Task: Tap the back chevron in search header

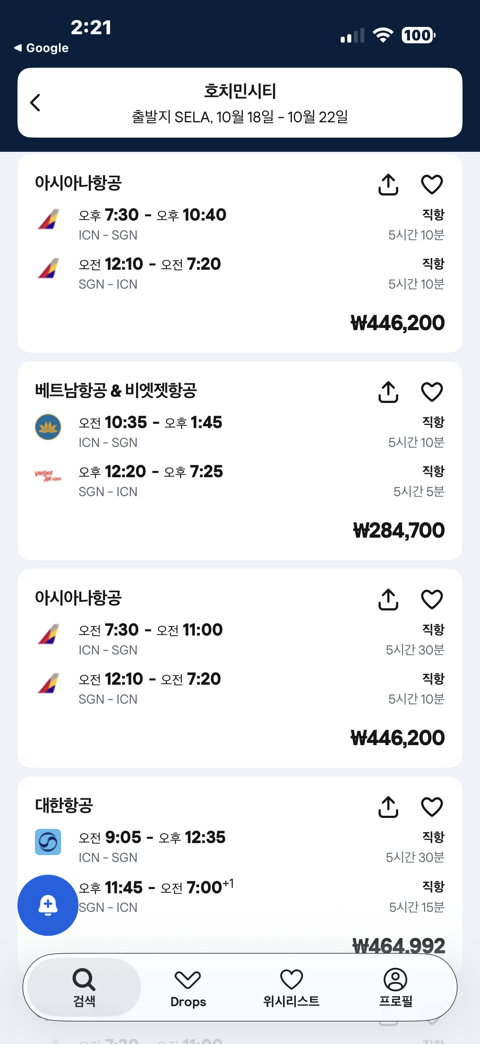Action: point(36,103)
